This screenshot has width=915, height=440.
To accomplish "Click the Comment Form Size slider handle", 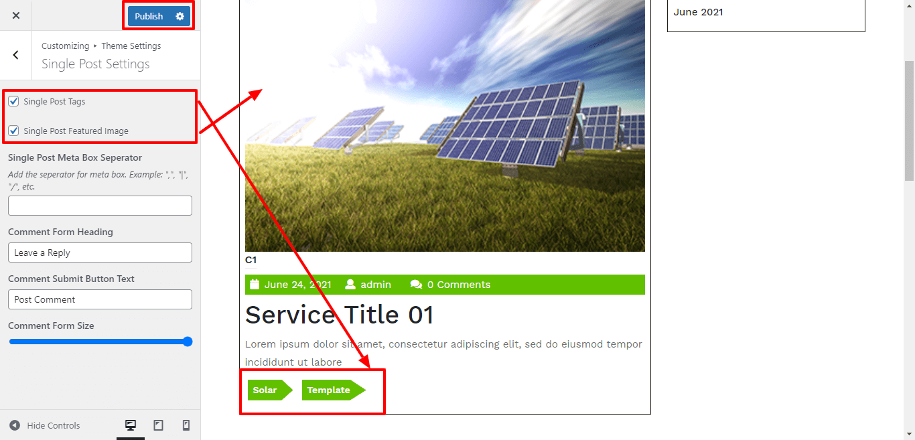I will (188, 342).
